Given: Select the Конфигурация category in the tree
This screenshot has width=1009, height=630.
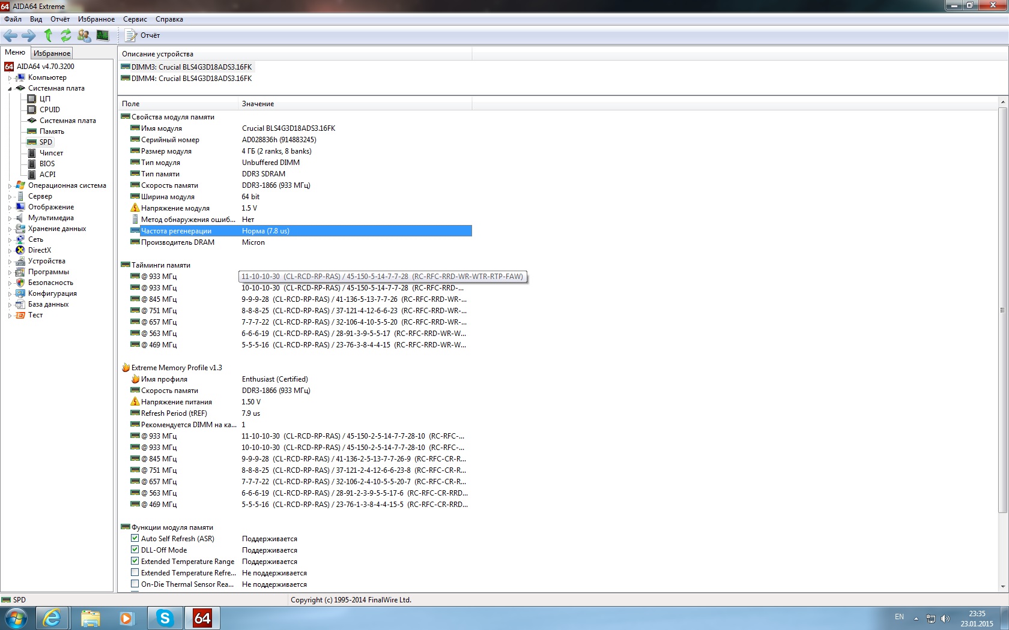Looking at the screenshot, I should coord(52,293).
